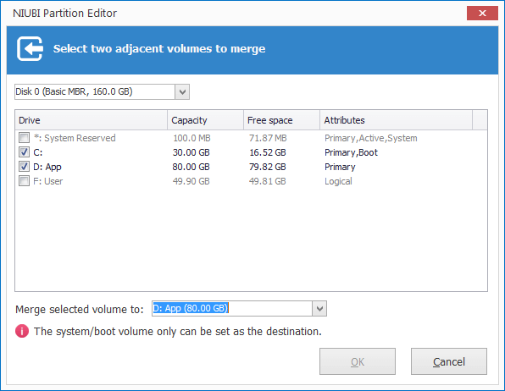Click the red info warning icon

coord(22,331)
